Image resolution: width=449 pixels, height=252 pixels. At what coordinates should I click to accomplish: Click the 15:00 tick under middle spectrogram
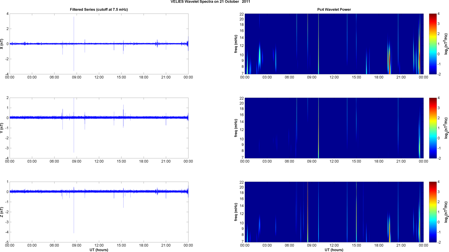356,161
